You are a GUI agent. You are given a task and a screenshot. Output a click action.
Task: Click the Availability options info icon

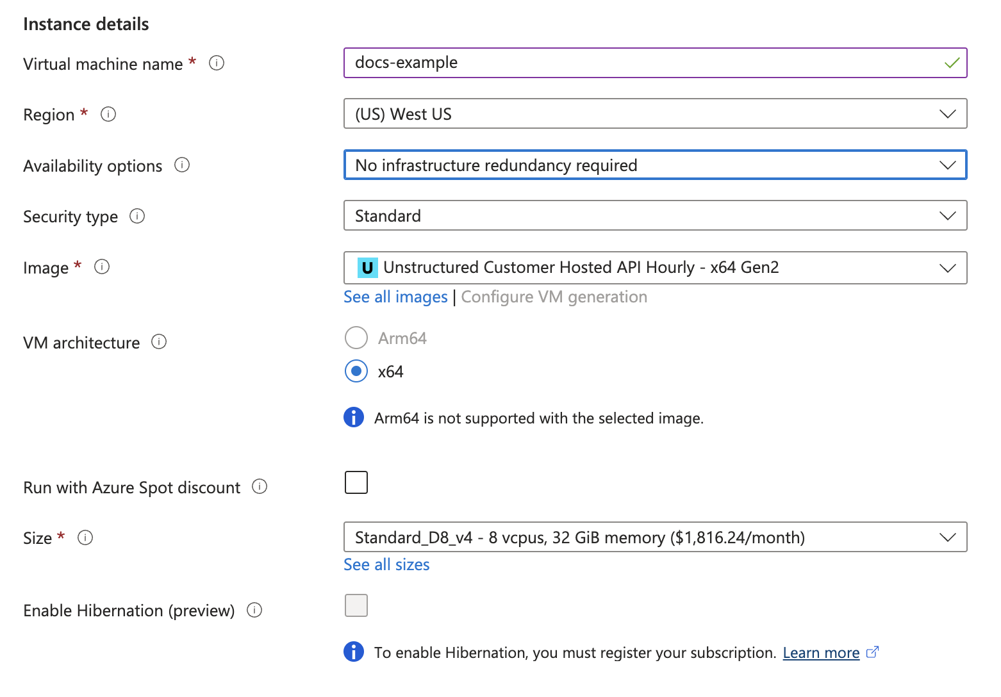click(x=181, y=165)
